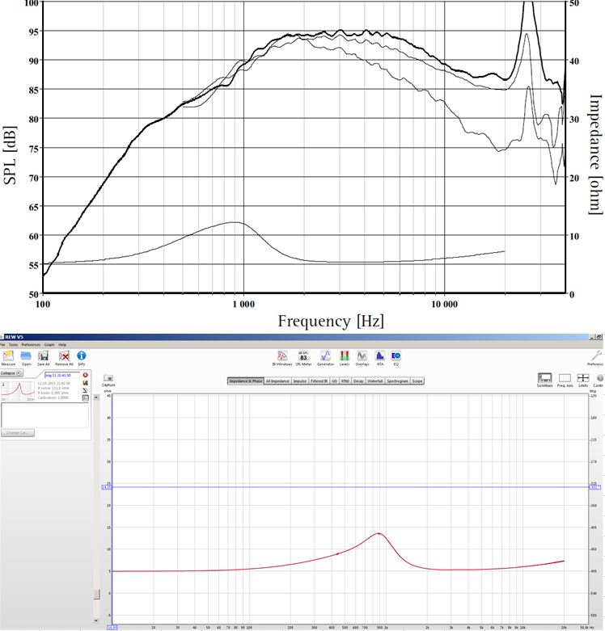Open graph Controls gear
The image size is (605, 631).
point(600,378)
